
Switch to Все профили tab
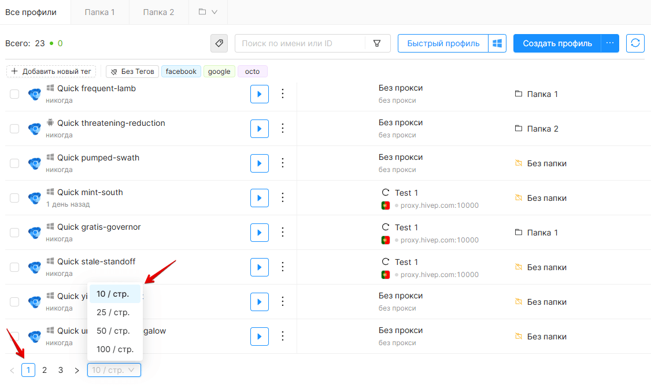[x=31, y=12]
